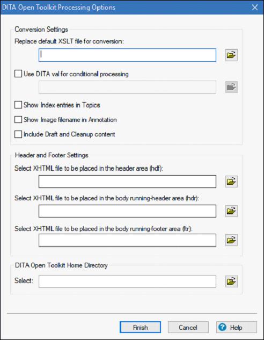The image size is (264, 340).
Task: Click the running-header (hdr) file field
Action: (127, 211)
